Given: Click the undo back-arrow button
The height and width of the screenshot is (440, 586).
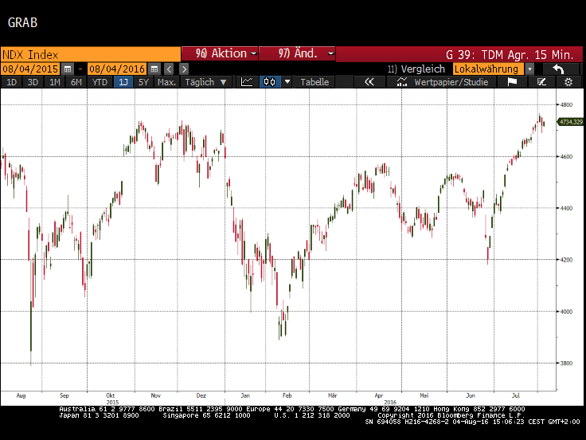Looking at the screenshot, I should (x=560, y=69).
